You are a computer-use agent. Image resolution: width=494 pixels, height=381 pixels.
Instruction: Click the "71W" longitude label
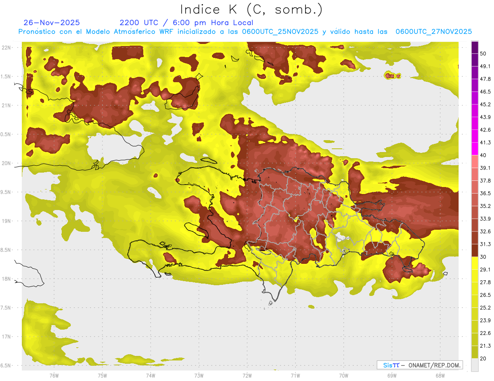(295, 376)
